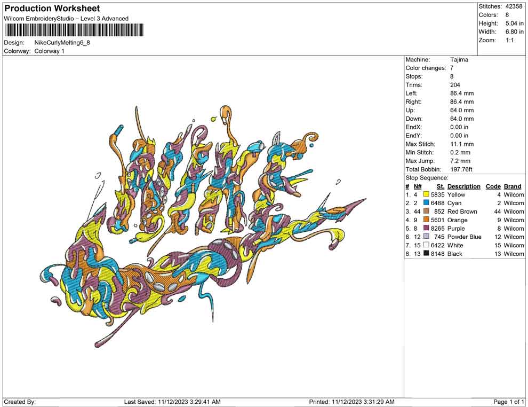Screen dimensions: 528x407
Task: Click the 'Created By:' footer label
Action: [x=20, y=402]
